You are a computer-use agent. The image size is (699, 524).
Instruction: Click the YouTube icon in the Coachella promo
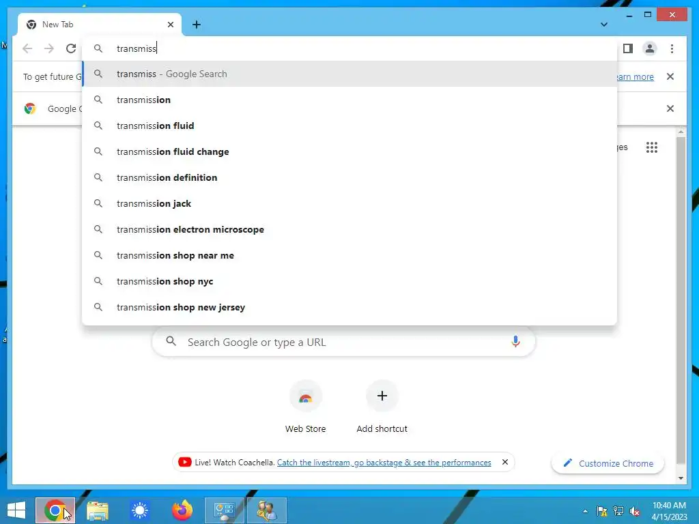point(184,462)
